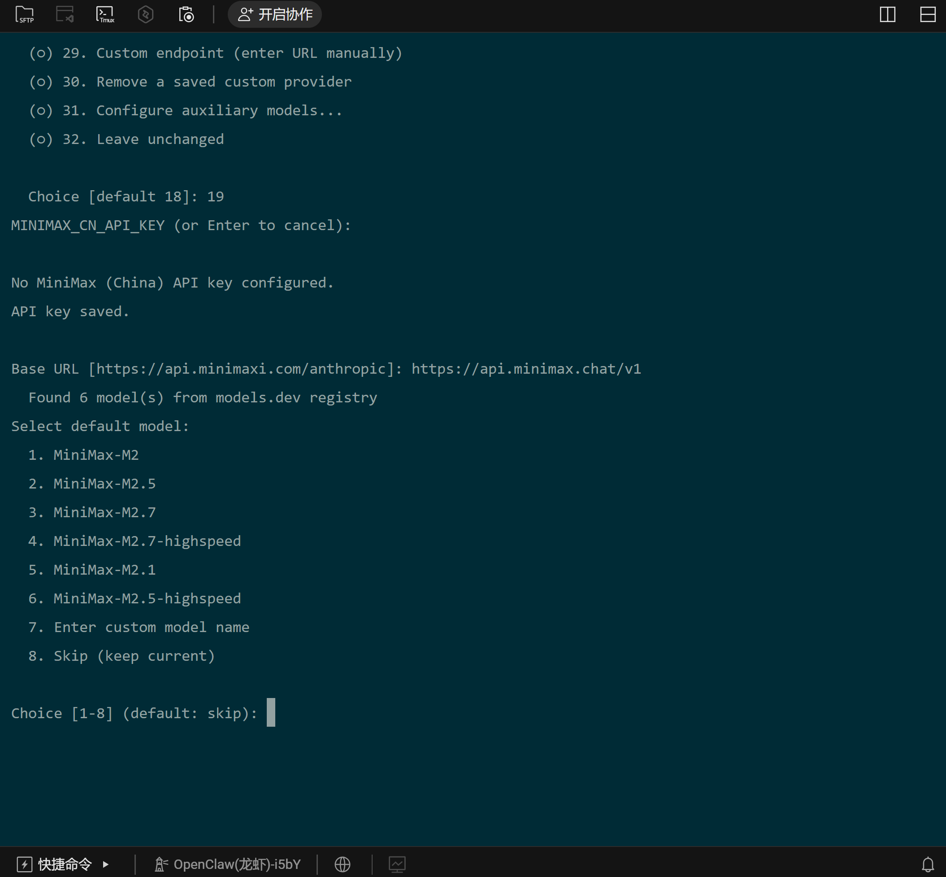Screen dimensions: 946x877
Task: Click the text 'Enter custom model name'
Action: click(151, 627)
